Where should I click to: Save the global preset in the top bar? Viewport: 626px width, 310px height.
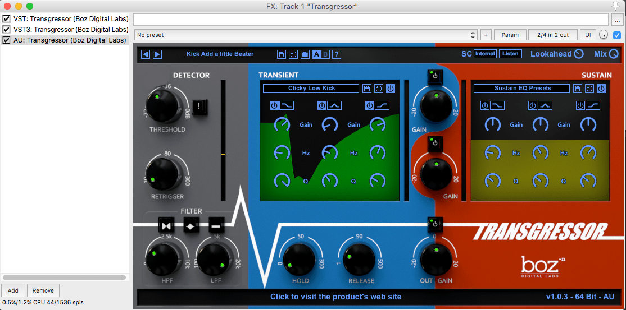coord(282,54)
